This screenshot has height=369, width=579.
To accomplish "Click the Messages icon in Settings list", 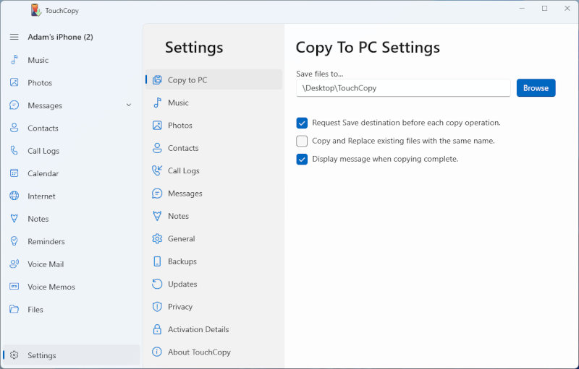I will pos(157,194).
